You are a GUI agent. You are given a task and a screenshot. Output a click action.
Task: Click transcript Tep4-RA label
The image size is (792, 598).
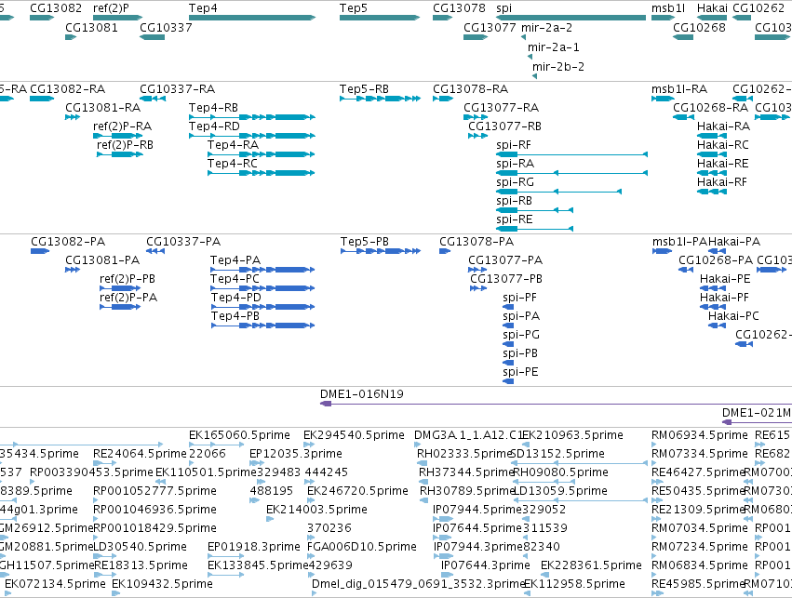[x=233, y=145]
